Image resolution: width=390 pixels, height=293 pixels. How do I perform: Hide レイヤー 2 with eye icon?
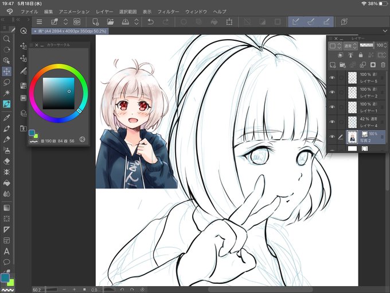pyautogui.click(x=332, y=92)
